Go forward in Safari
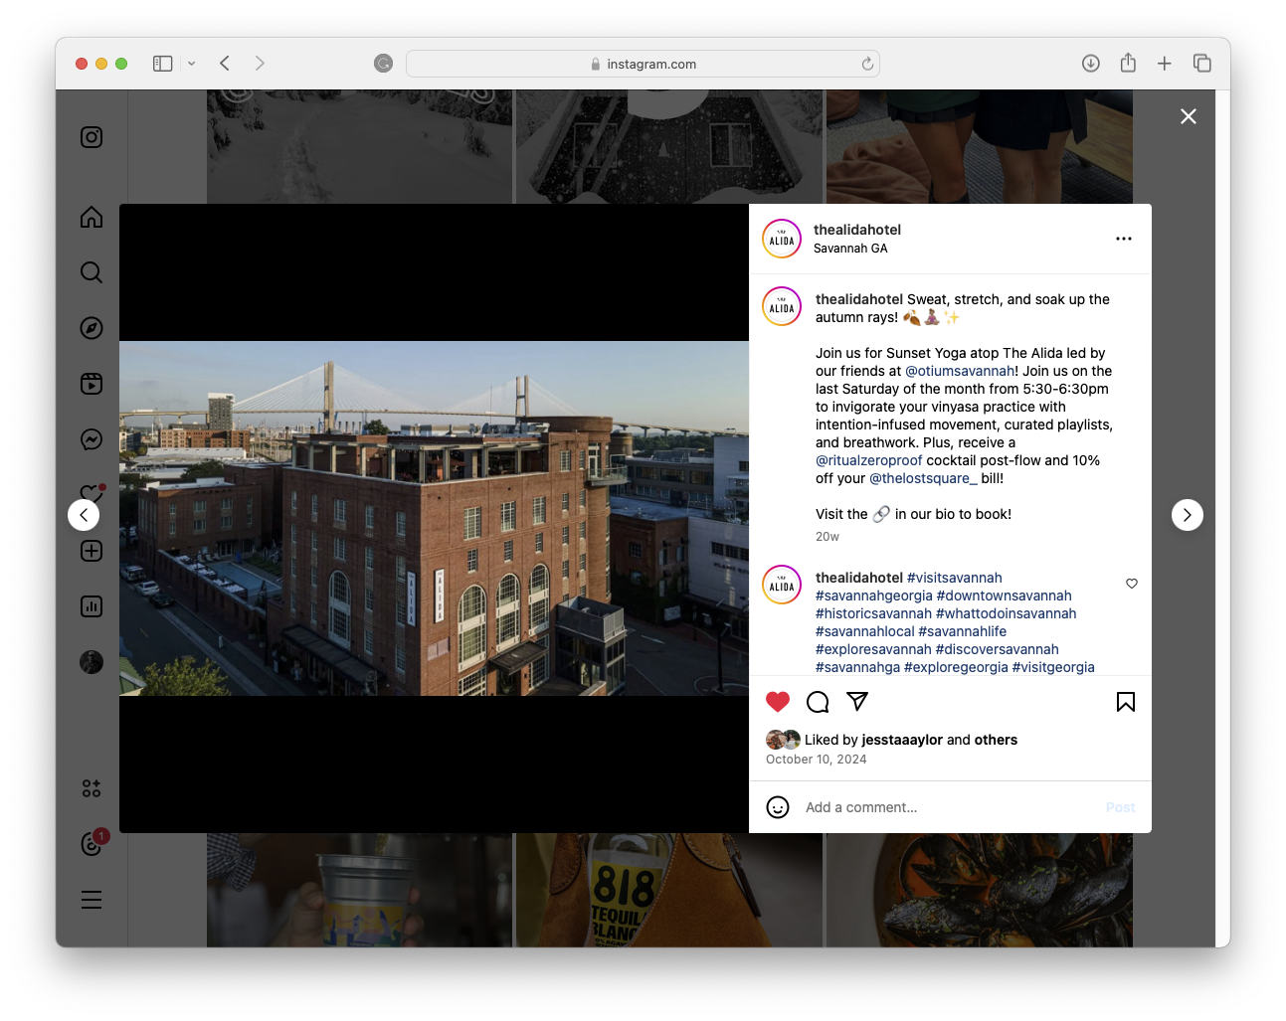This screenshot has height=1021, width=1286. point(260,64)
